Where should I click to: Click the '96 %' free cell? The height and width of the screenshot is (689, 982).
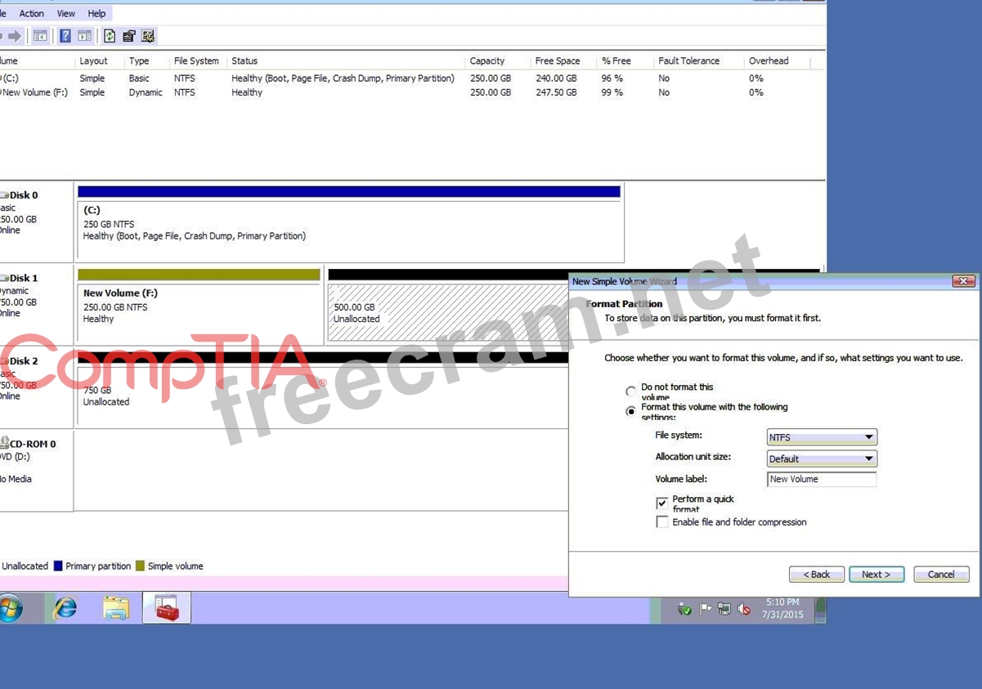click(x=612, y=78)
